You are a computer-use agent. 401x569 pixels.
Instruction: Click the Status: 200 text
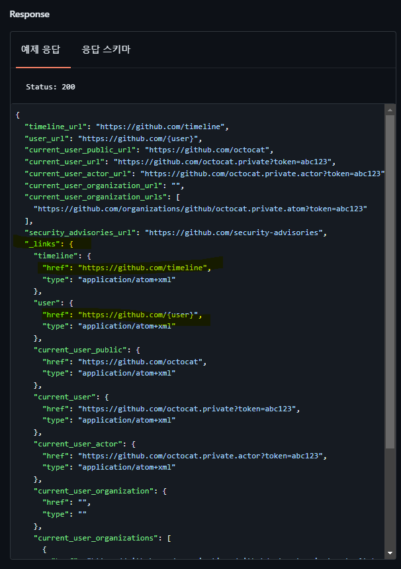50,87
